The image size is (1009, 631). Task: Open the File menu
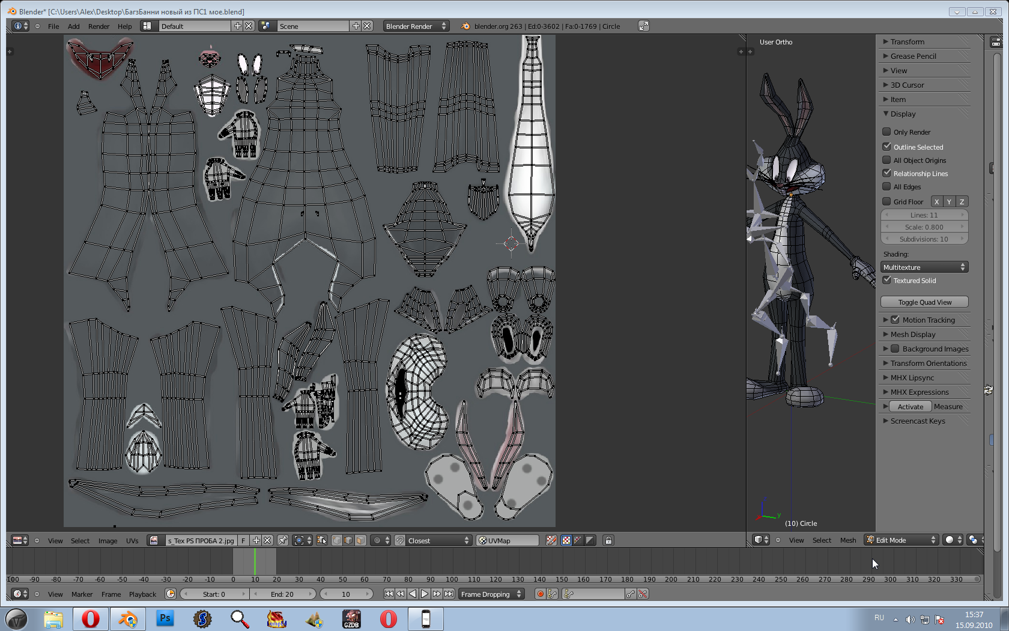53,26
